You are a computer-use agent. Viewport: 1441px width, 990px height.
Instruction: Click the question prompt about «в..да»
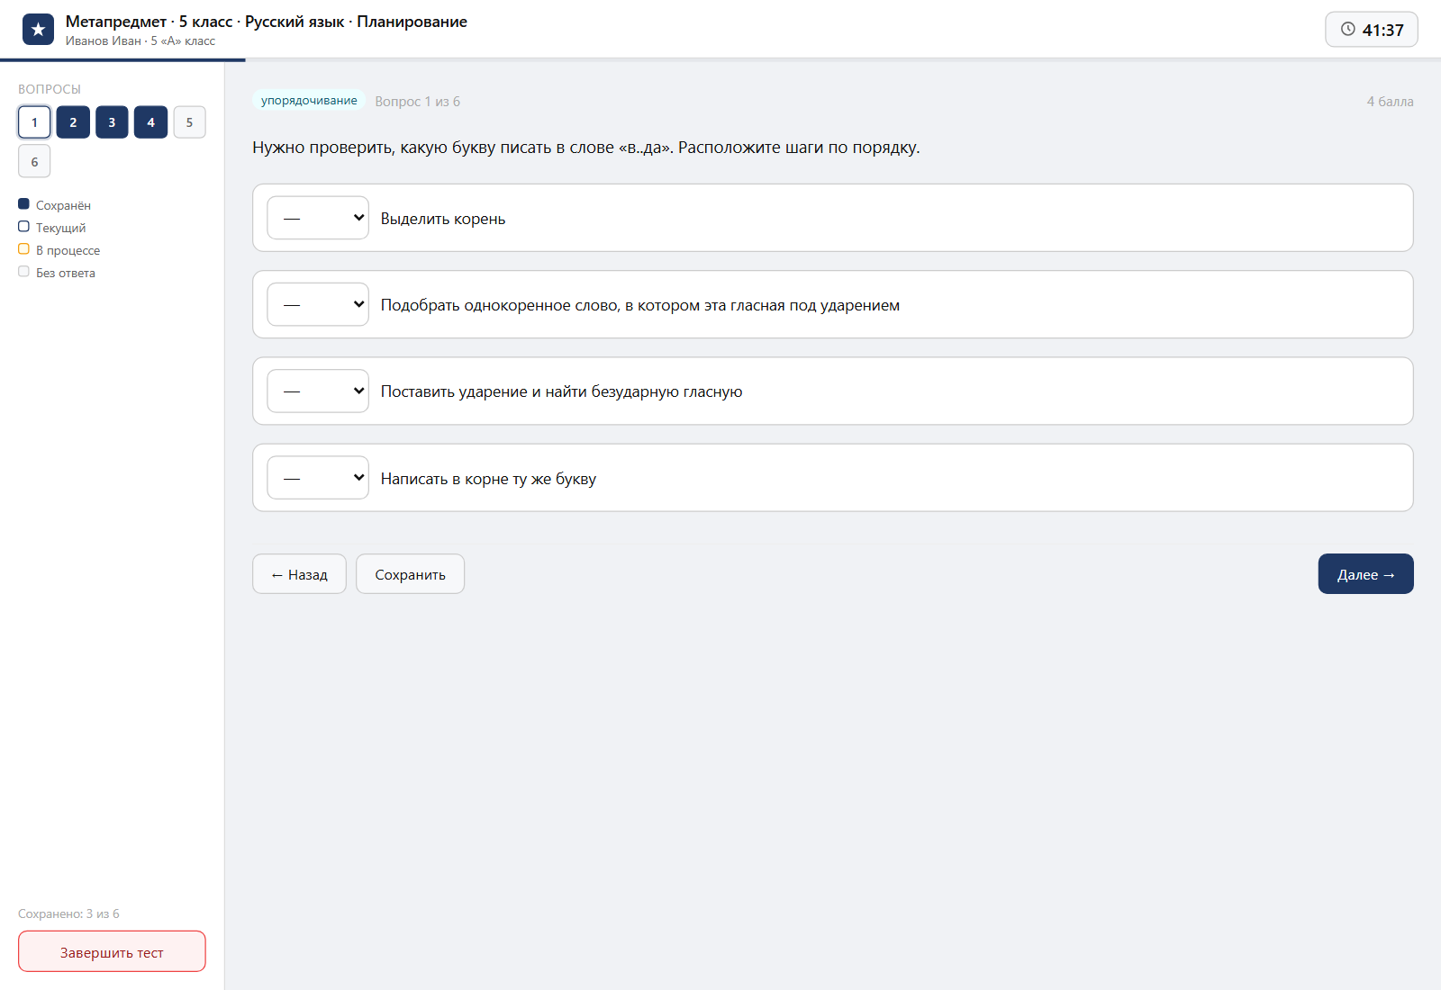(586, 148)
